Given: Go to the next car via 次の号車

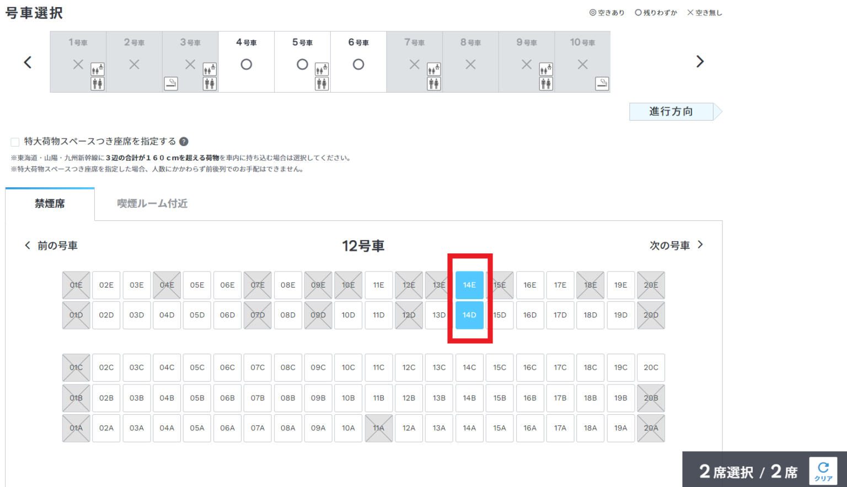Looking at the screenshot, I should coord(676,245).
